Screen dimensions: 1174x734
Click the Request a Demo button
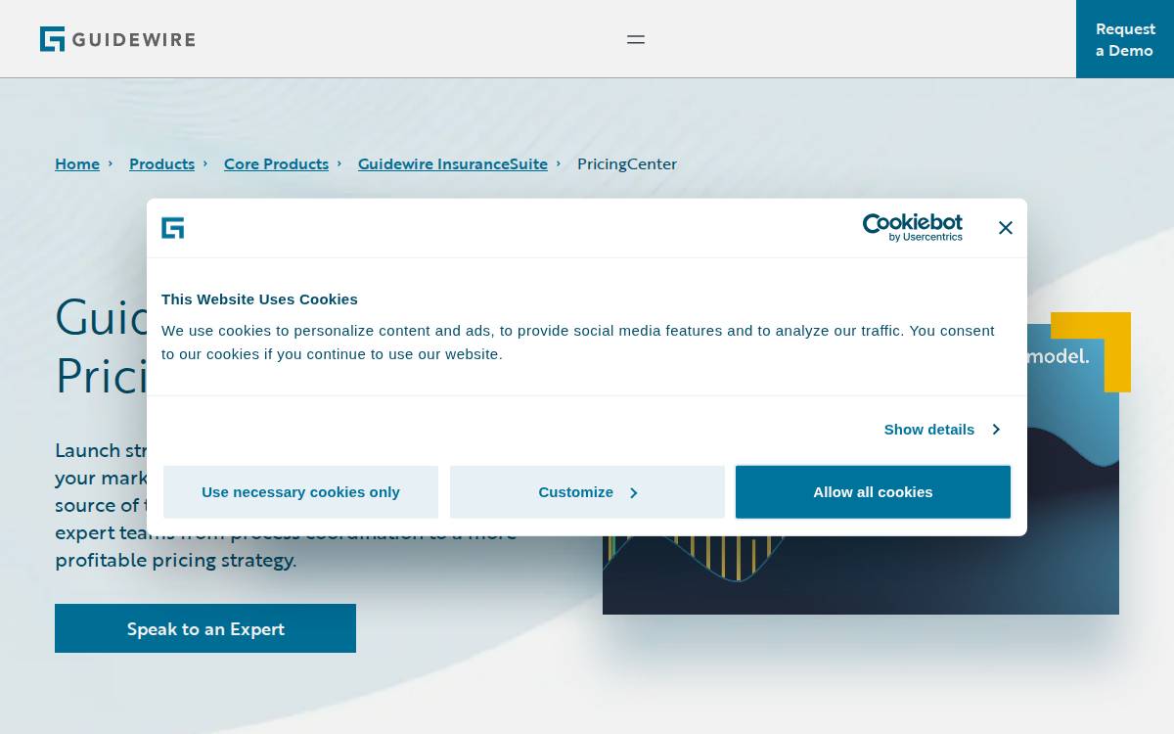[x=1125, y=39]
